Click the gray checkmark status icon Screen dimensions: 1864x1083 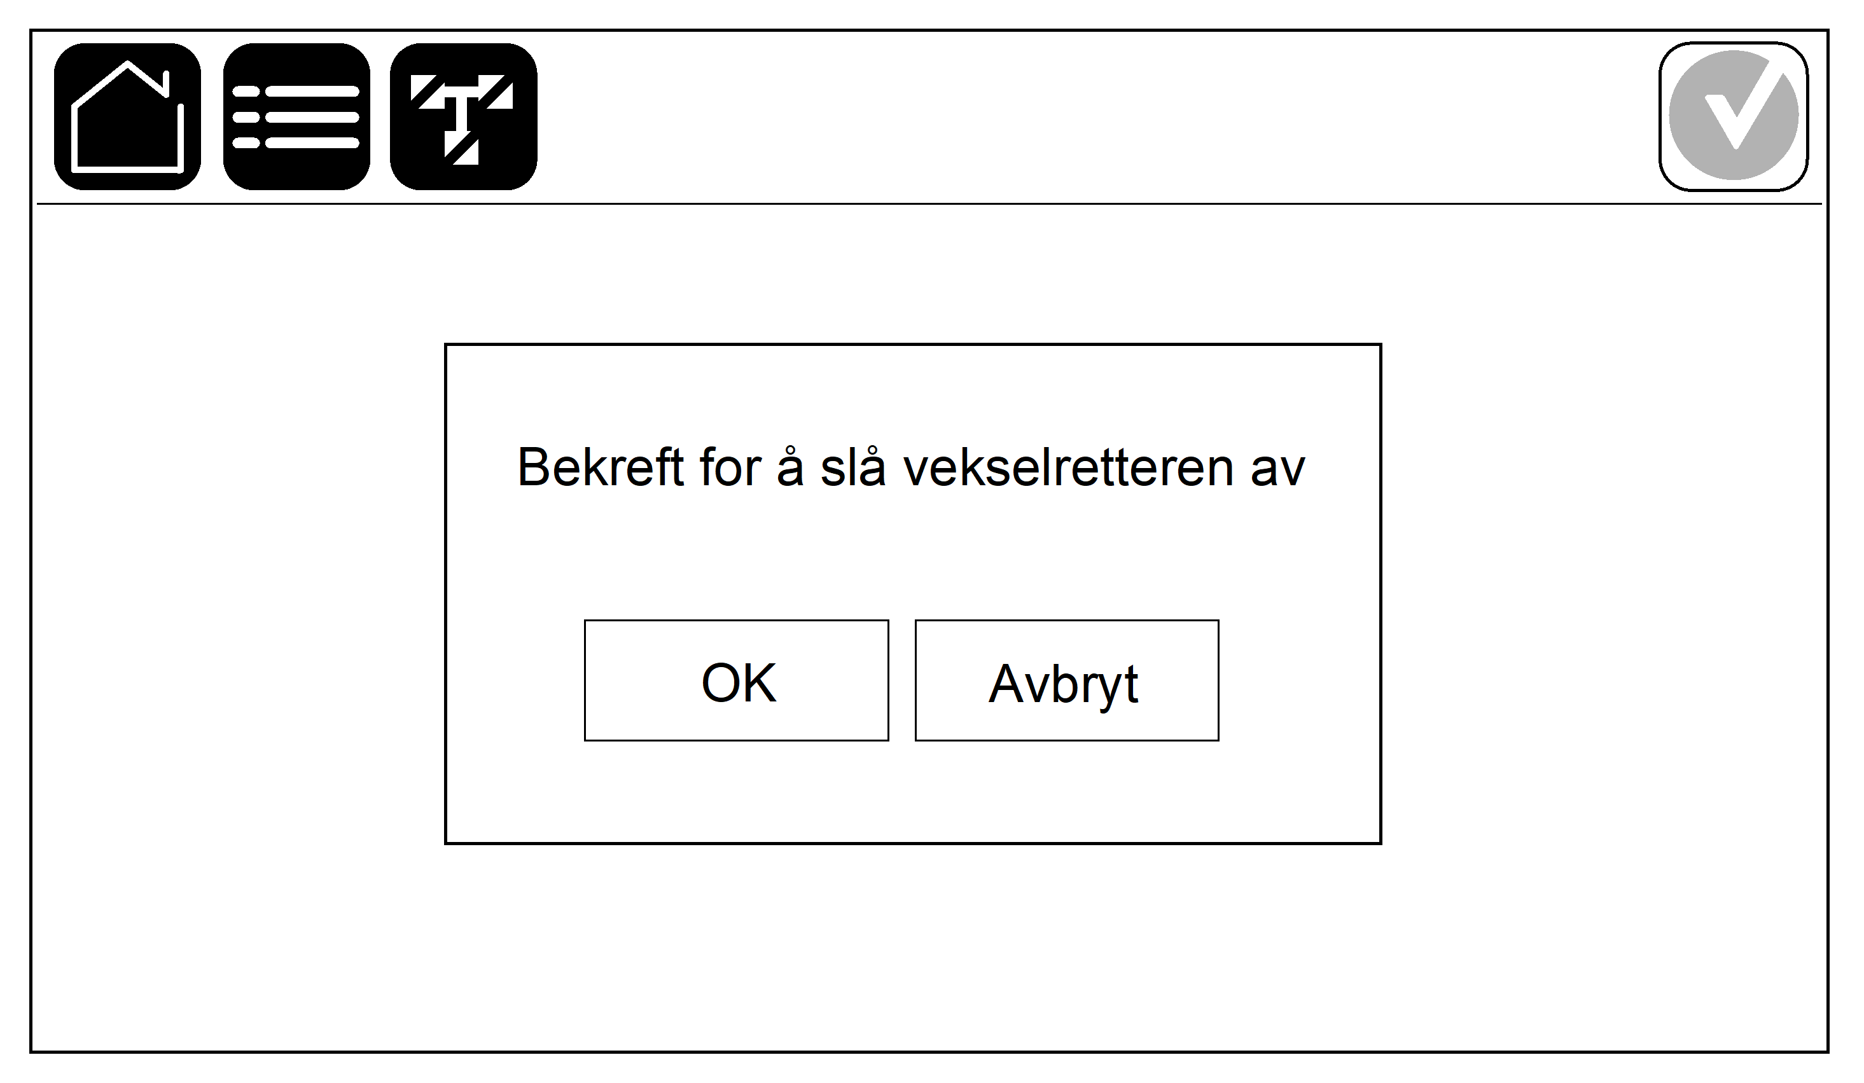tap(1733, 117)
